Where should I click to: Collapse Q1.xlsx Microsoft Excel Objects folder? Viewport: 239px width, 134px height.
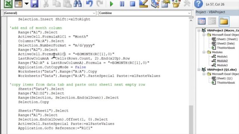click(x=204, y=74)
